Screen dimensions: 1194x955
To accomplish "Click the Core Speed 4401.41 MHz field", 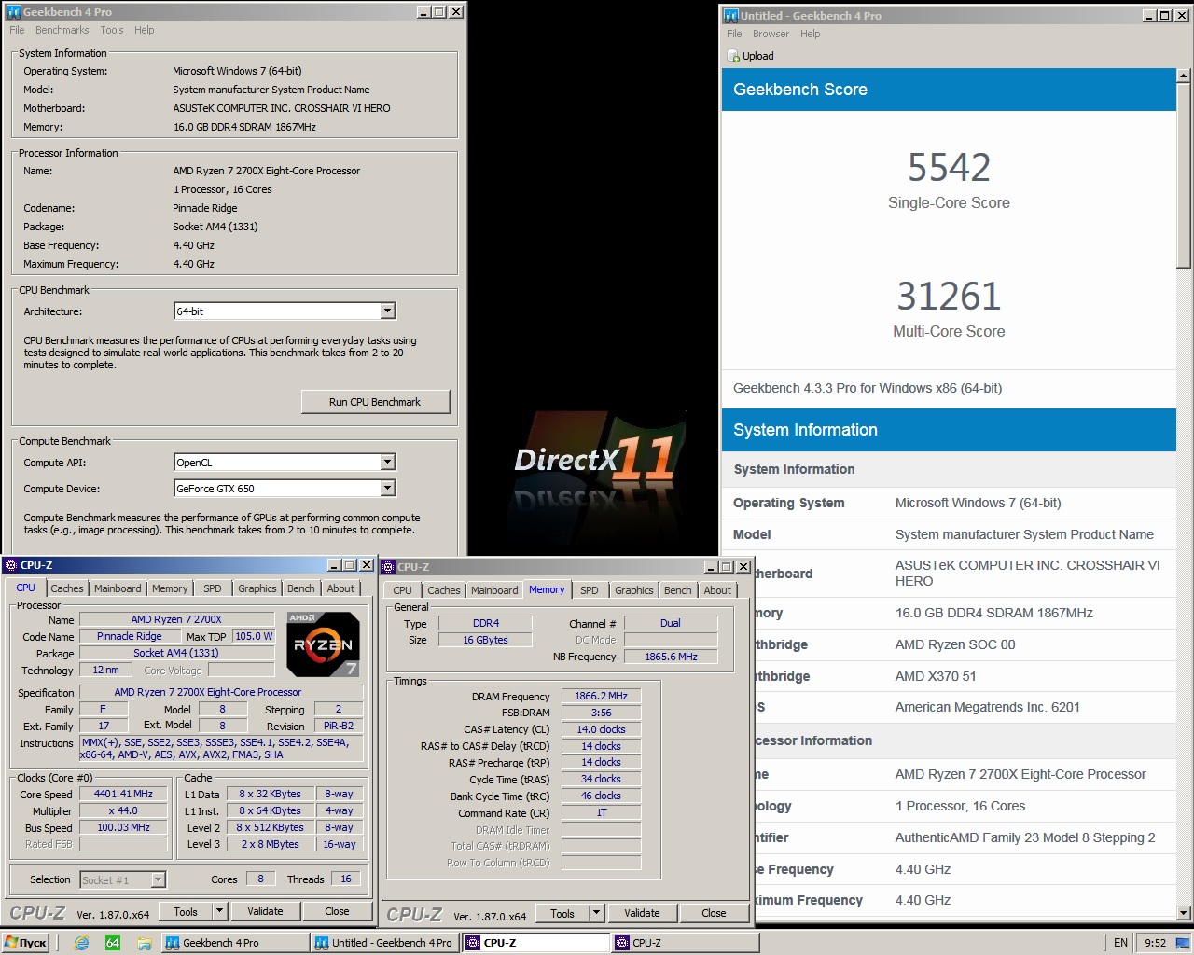I will click(123, 794).
